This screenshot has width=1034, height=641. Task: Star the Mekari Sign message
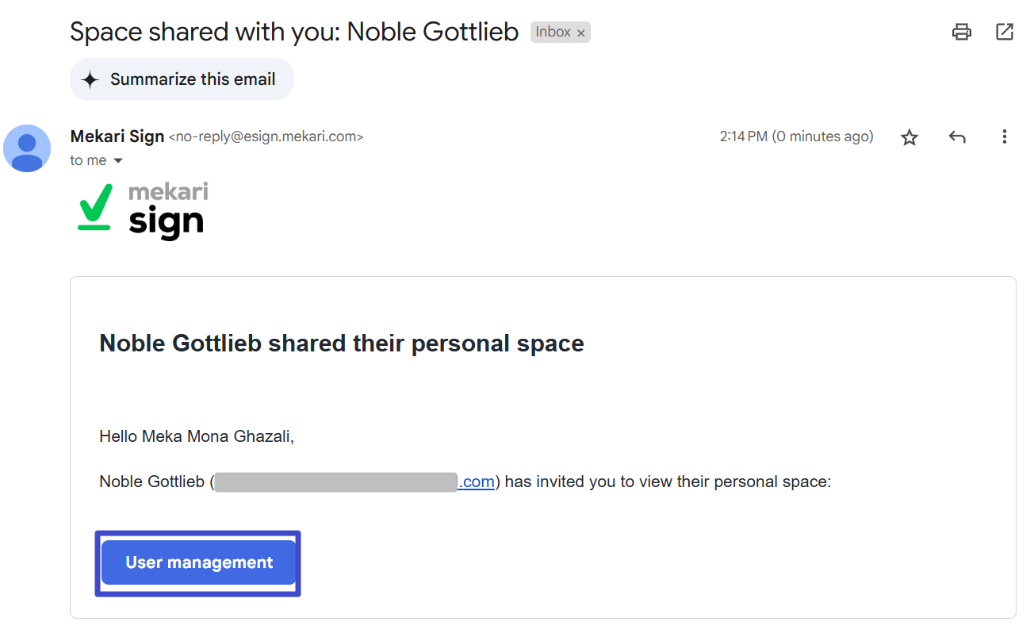[x=910, y=137]
